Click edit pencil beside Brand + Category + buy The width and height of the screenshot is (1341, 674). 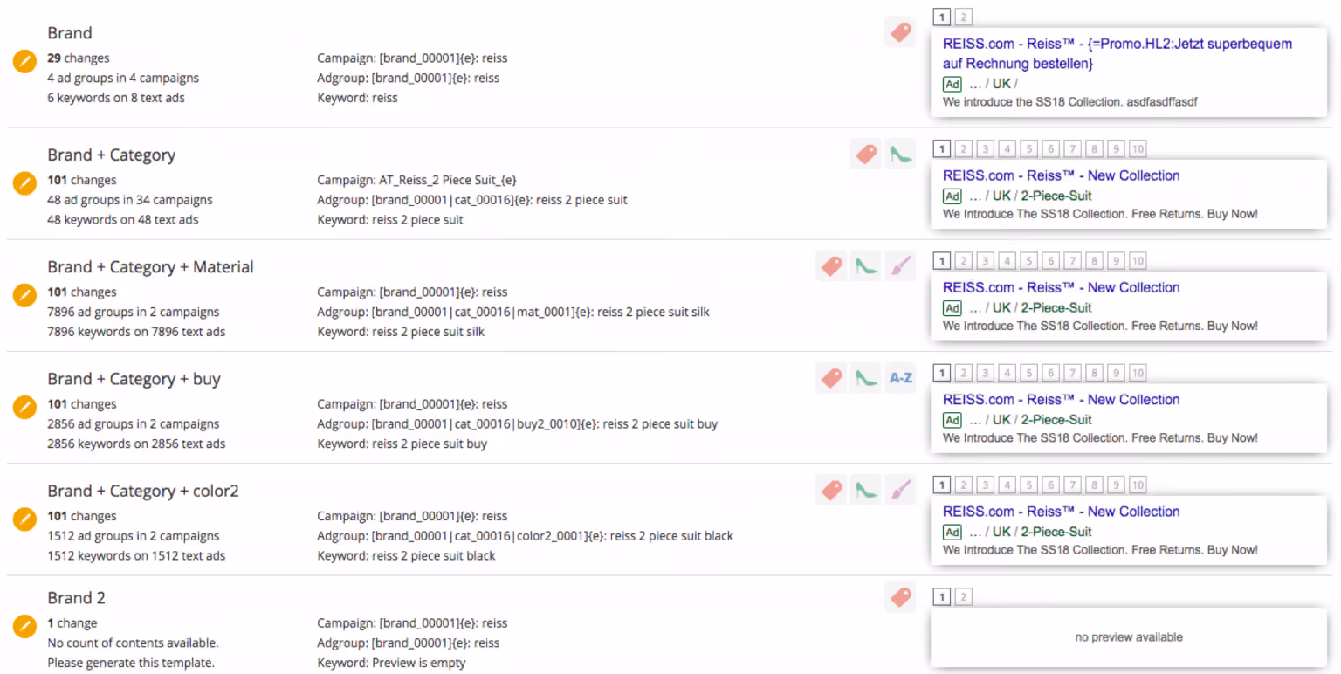pyautogui.click(x=24, y=408)
